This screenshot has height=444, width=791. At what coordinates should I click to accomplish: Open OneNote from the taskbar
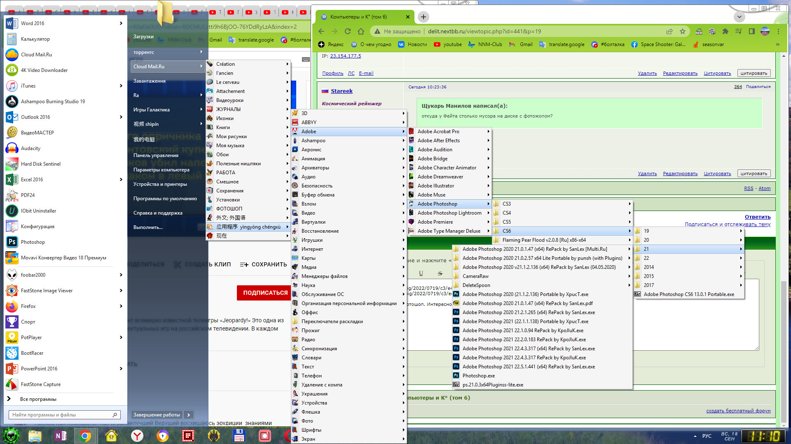pos(61,436)
